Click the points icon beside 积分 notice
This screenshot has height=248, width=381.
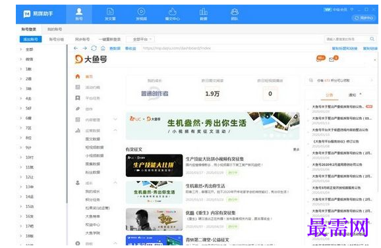pyautogui.click(x=310, y=80)
